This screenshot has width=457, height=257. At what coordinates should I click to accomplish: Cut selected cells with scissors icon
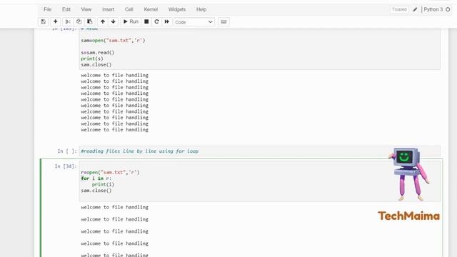pyautogui.click(x=68, y=21)
